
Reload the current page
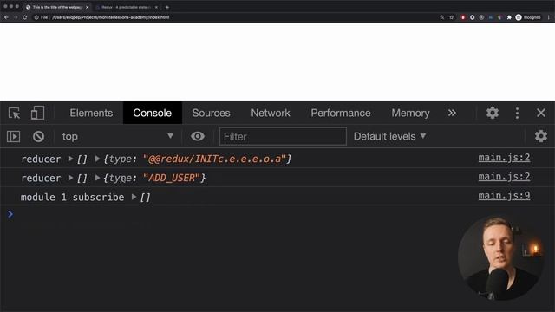tap(25, 17)
